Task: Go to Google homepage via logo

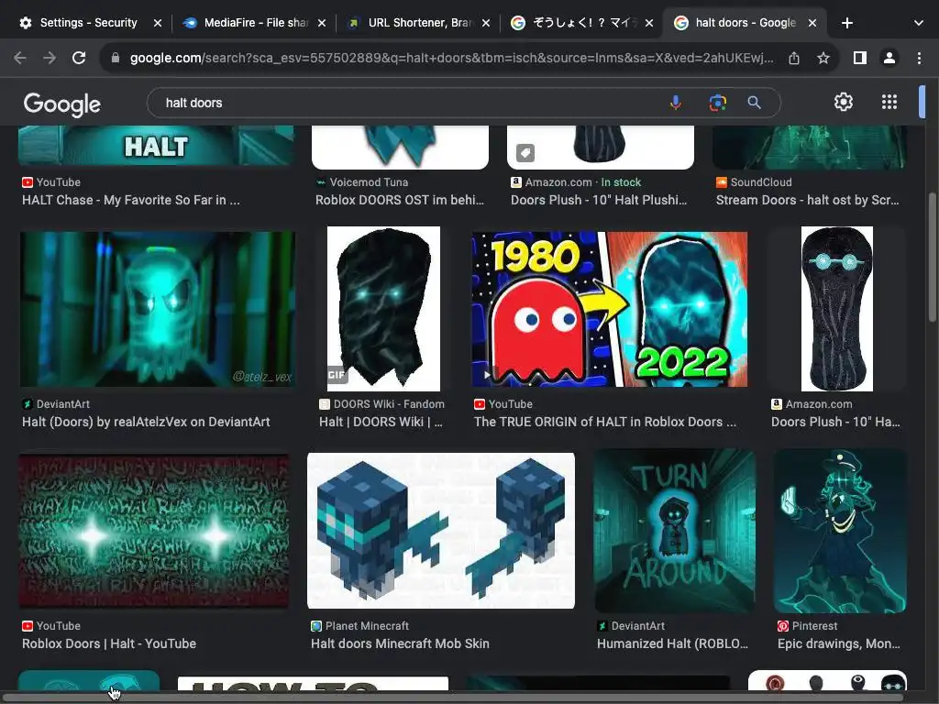Action: pos(62,104)
